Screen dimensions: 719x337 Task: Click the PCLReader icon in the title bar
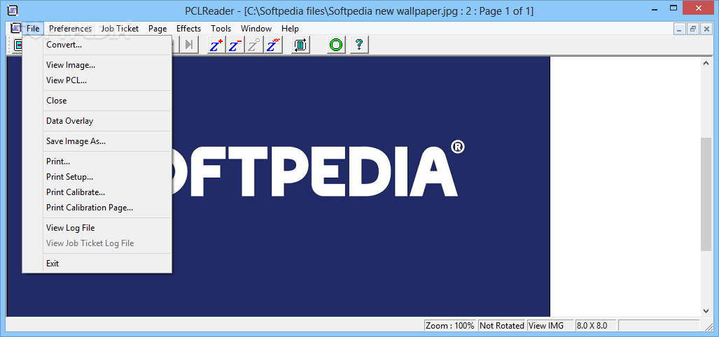(13, 9)
